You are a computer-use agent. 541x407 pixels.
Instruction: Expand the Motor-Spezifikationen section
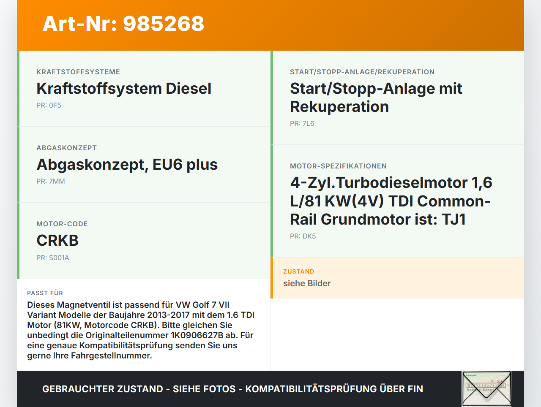point(397,201)
